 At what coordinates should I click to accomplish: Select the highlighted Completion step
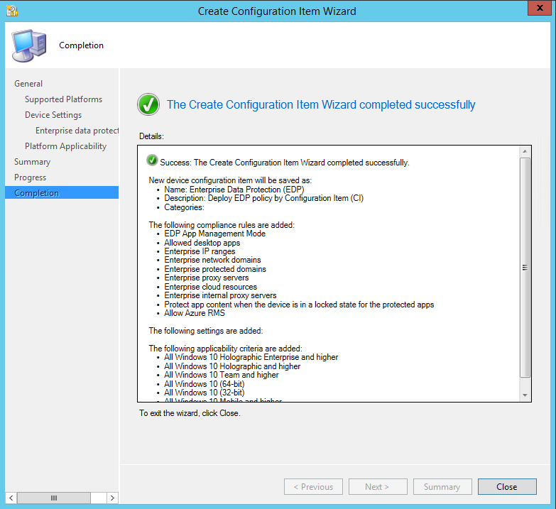pyautogui.click(x=36, y=193)
